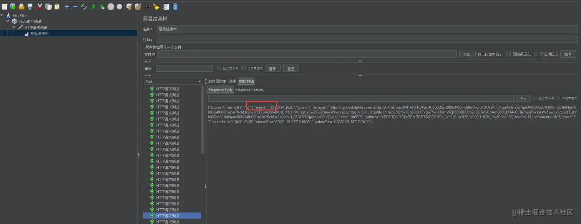Viewport: 581px width, 224px height.
Task: Collapse the Test Plan tree node arrow
Action: coord(2,15)
